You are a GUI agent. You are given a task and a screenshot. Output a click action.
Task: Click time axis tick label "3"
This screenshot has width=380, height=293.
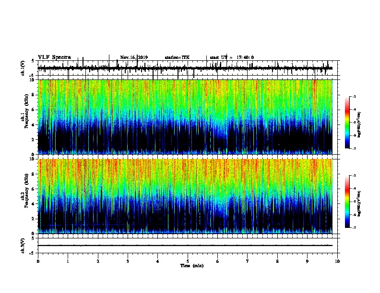128,261
